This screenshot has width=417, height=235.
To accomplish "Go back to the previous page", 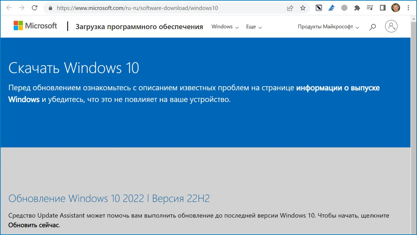I will (x=9, y=8).
